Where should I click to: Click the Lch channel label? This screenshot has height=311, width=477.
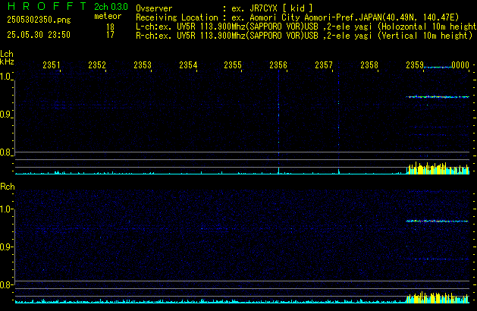click(7, 54)
